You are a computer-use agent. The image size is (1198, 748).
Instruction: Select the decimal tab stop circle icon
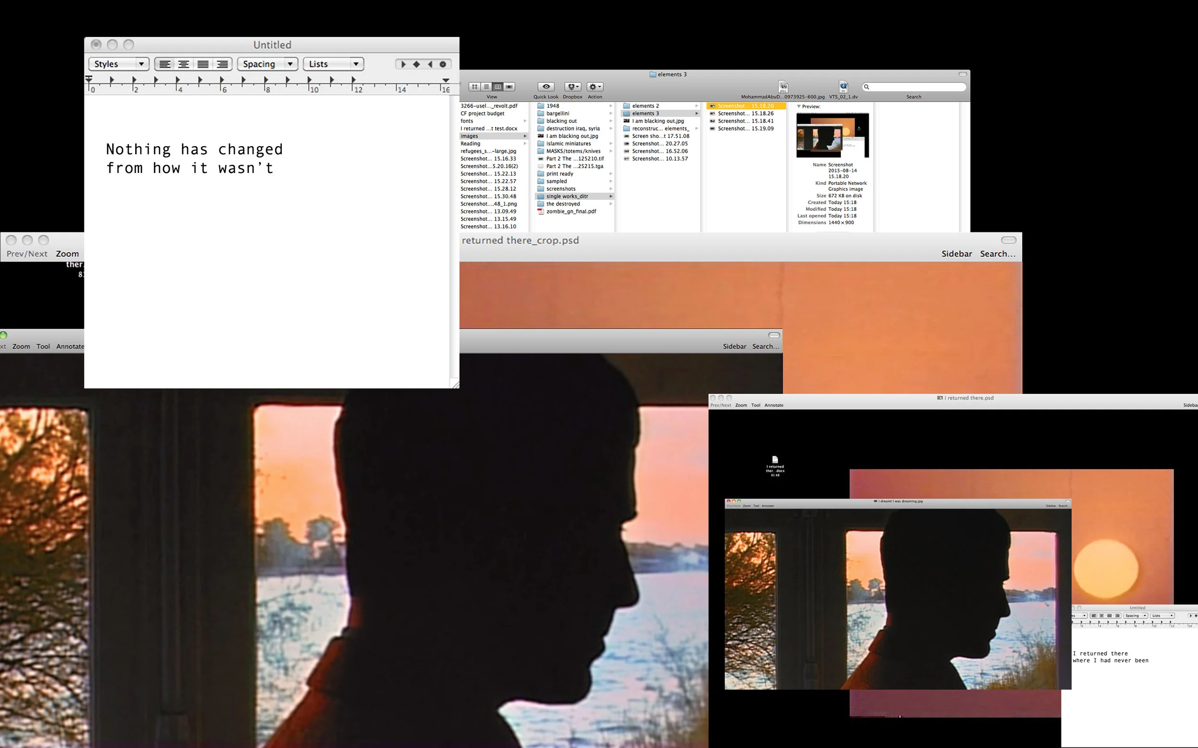[x=443, y=64]
